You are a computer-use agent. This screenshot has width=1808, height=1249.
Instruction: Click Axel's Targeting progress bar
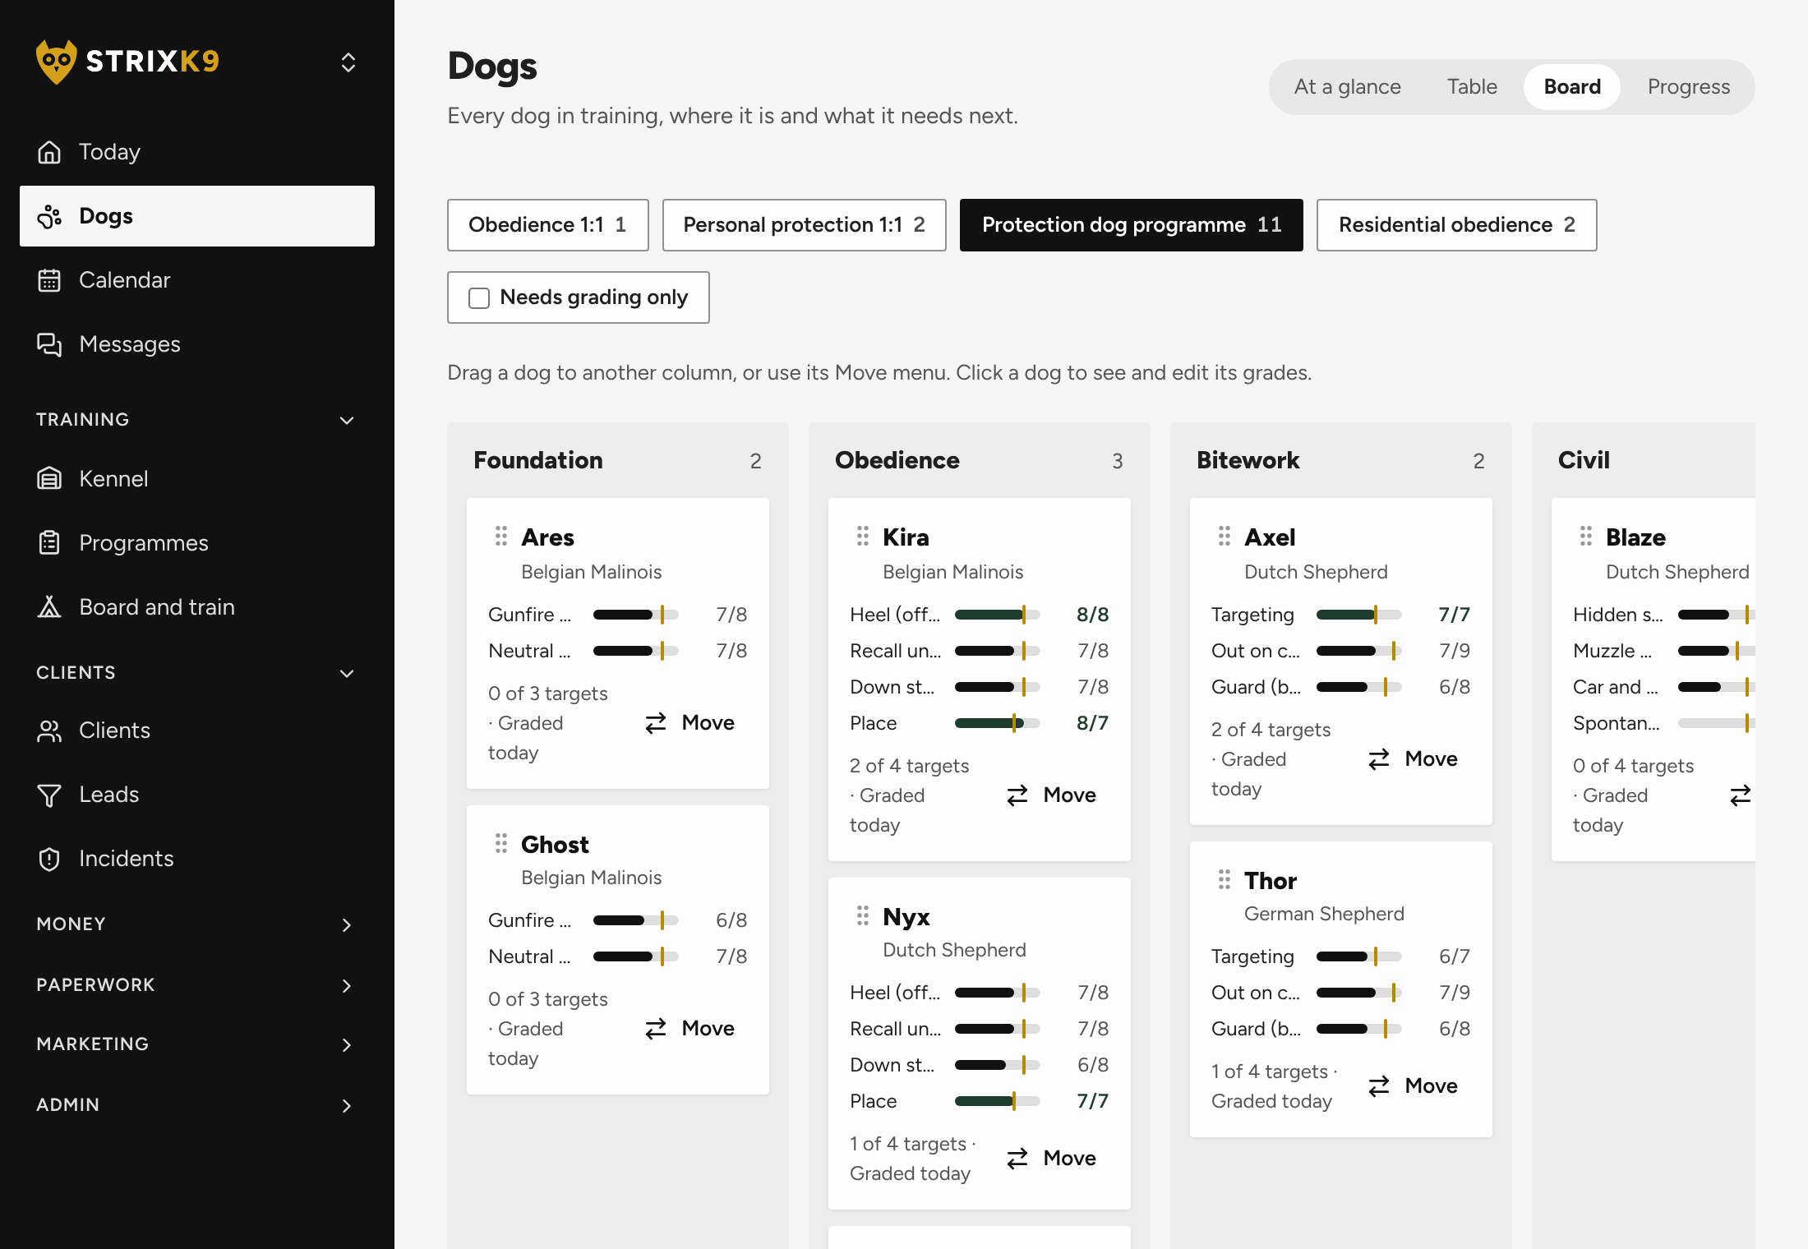pyautogui.click(x=1359, y=615)
